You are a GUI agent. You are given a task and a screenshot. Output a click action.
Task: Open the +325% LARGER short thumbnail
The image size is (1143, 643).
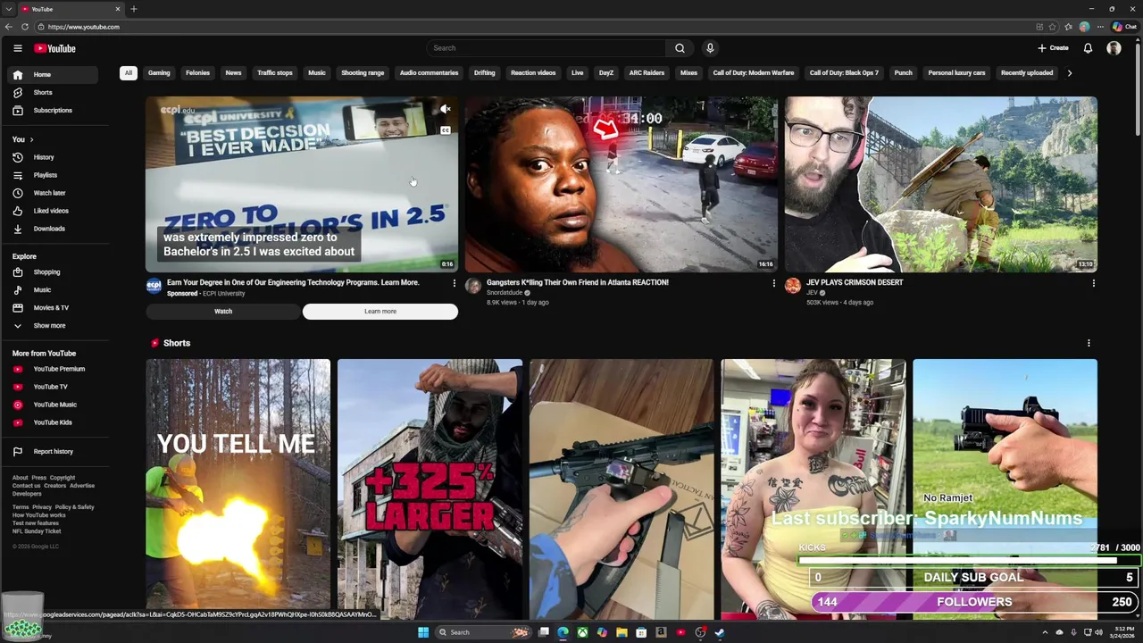pyautogui.click(x=430, y=489)
